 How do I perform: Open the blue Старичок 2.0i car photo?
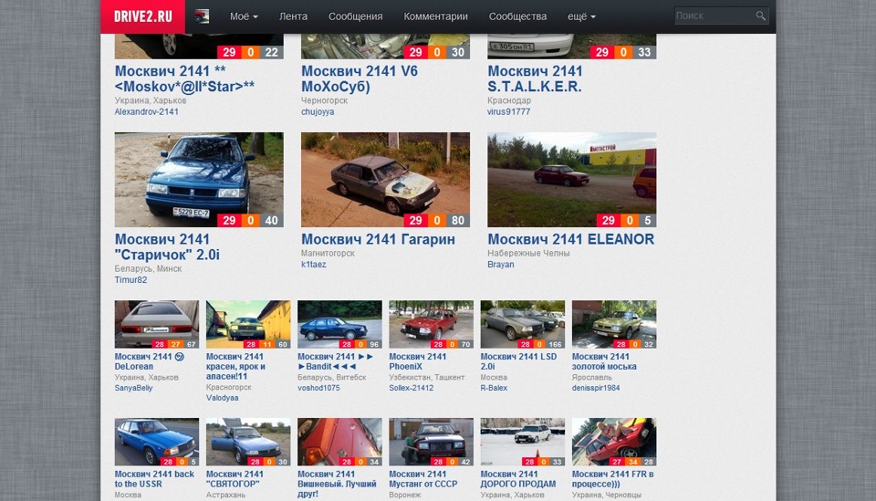pos(199,179)
